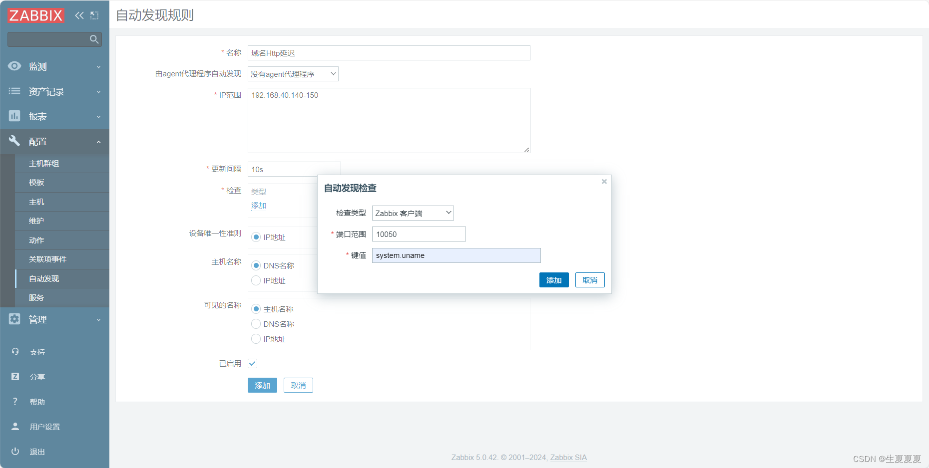Select DNS名称 under 主机名称
The width and height of the screenshot is (929, 468).
pos(256,265)
